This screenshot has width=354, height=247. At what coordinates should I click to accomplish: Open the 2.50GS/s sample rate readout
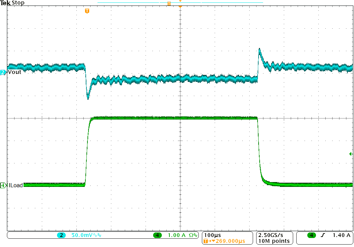(270, 236)
